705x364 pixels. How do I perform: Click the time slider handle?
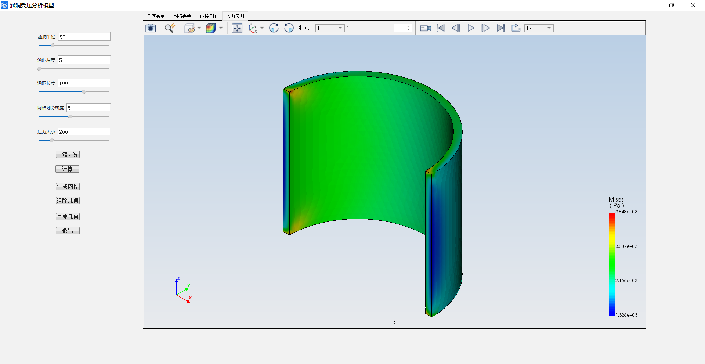[389, 28]
